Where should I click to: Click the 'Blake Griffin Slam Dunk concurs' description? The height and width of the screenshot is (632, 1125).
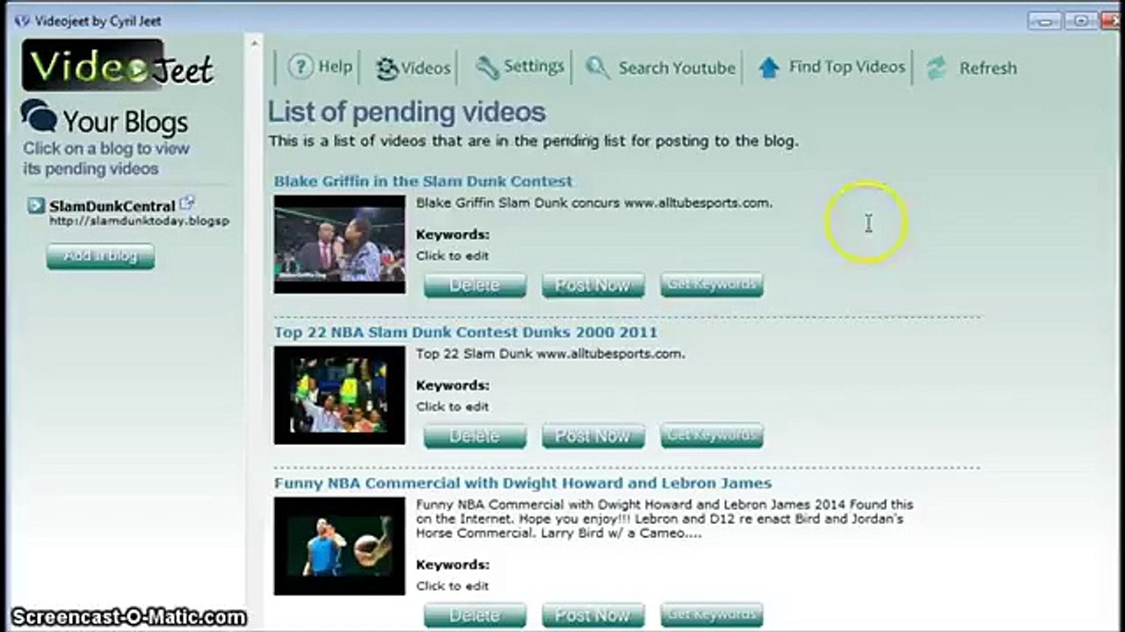point(594,203)
